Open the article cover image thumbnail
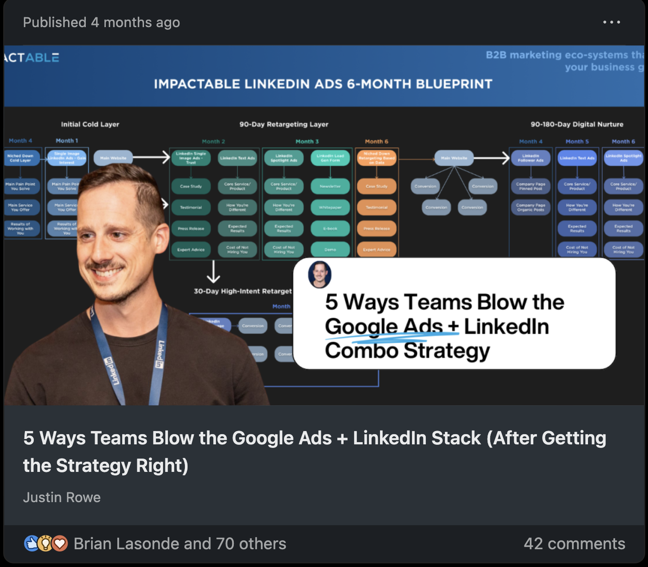Screen dimensions: 648x567 click(x=324, y=225)
